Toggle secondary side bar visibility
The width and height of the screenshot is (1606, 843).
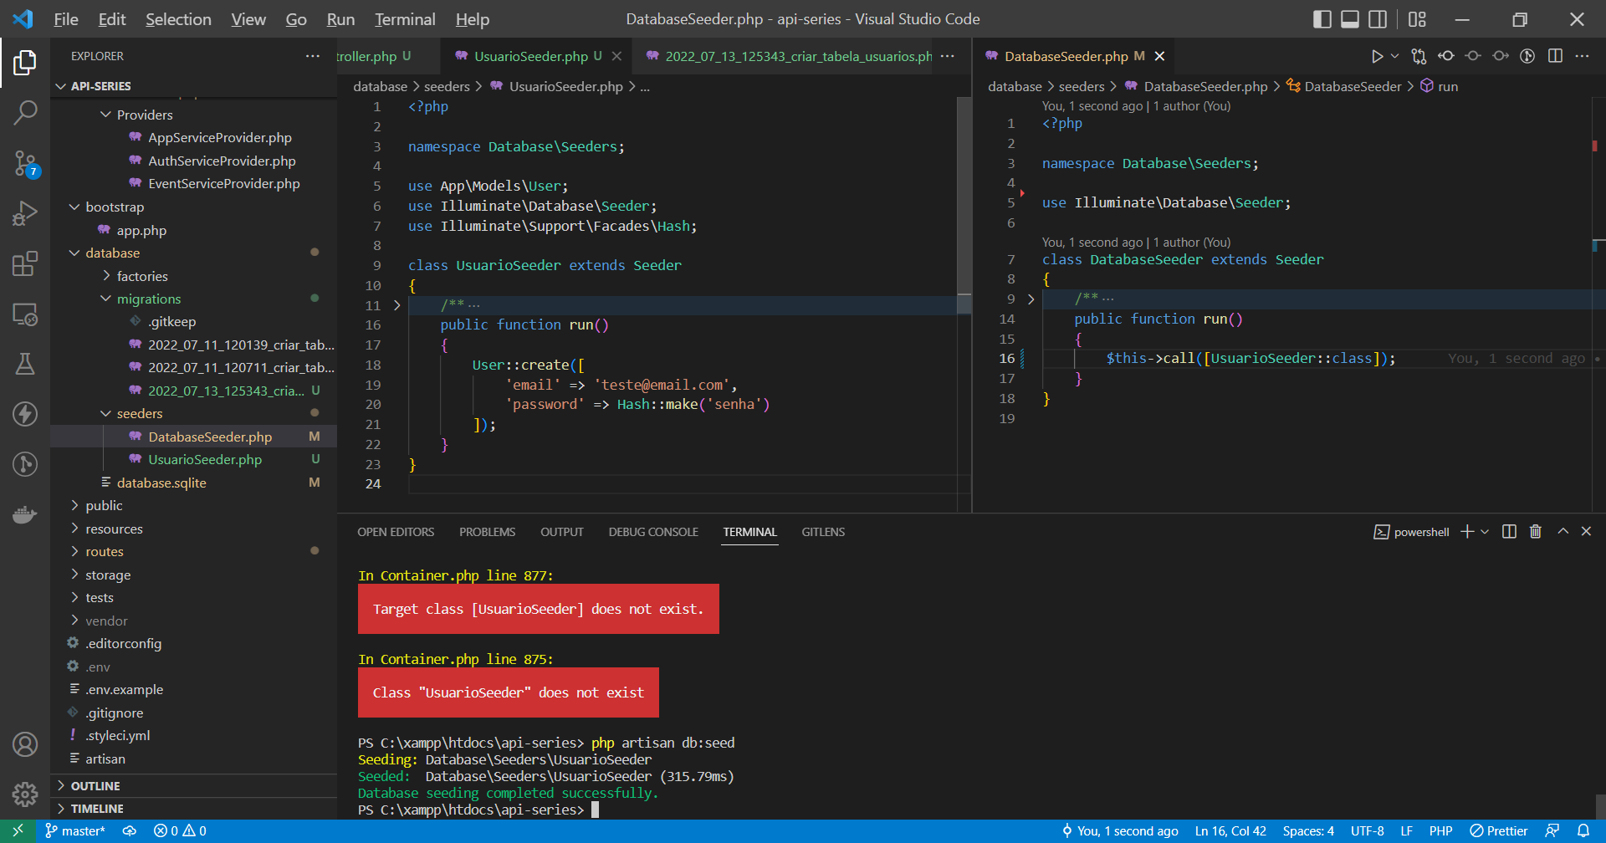[1378, 19]
